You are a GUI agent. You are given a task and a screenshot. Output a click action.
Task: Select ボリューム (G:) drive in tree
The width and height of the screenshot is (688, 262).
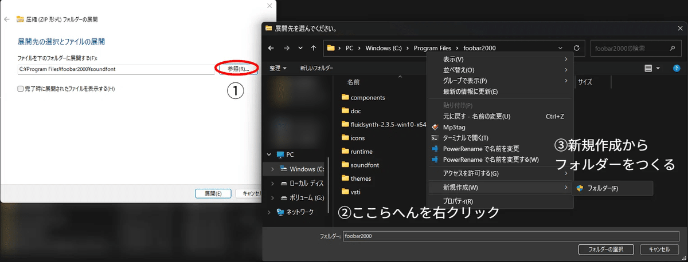coord(302,198)
